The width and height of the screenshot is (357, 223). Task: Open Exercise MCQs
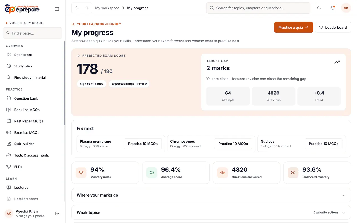coord(32,133)
